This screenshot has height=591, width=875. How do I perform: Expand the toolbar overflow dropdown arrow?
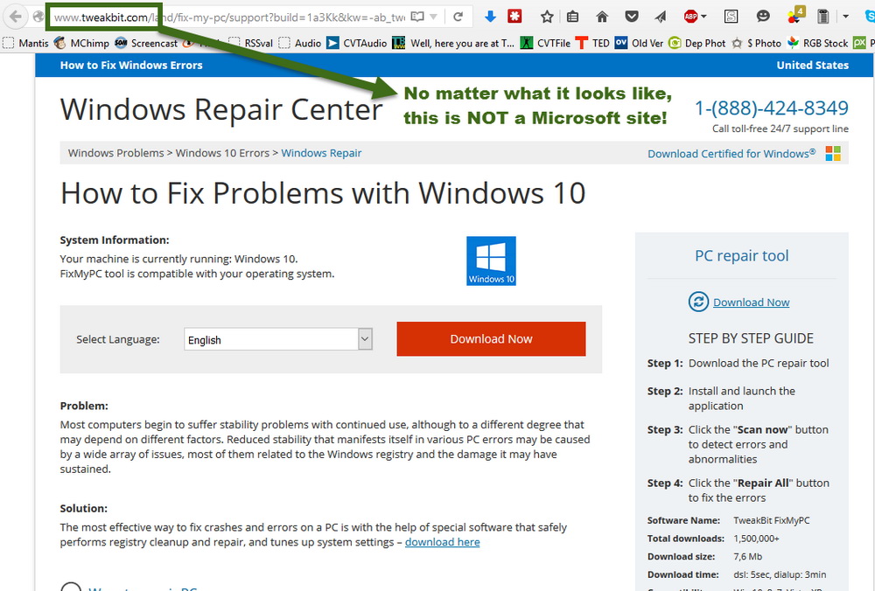click(846, 17)
